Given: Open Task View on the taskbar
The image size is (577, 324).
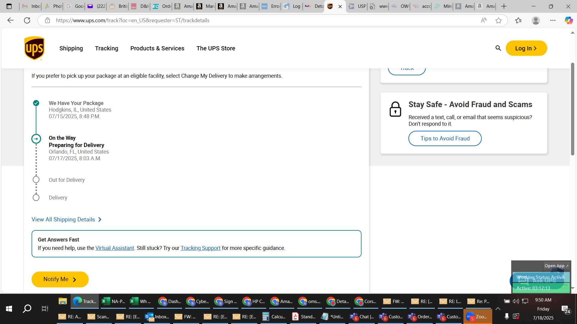Looking at the screenshot, I should coord(45,308).
